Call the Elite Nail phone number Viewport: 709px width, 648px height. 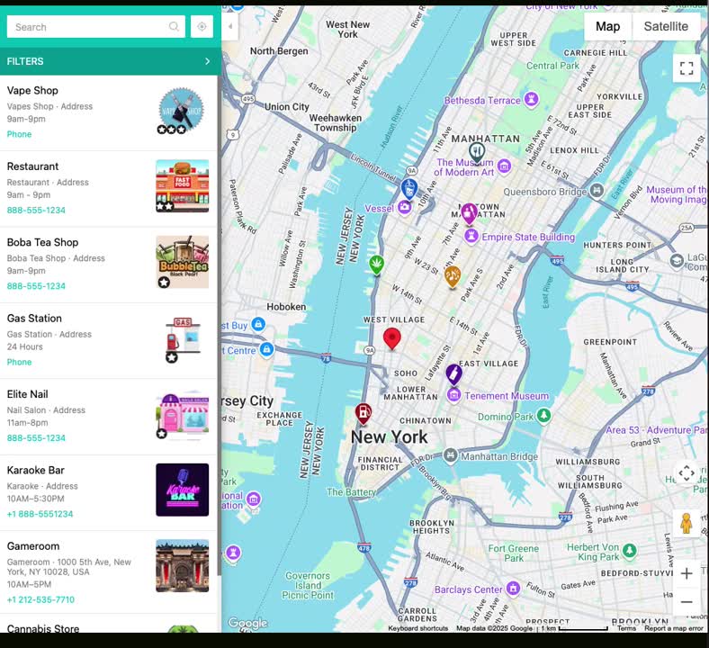36,437
